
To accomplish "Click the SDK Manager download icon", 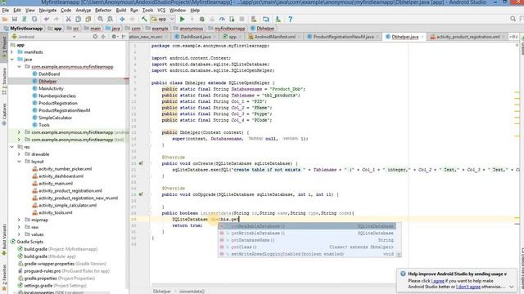I will 278,20.
